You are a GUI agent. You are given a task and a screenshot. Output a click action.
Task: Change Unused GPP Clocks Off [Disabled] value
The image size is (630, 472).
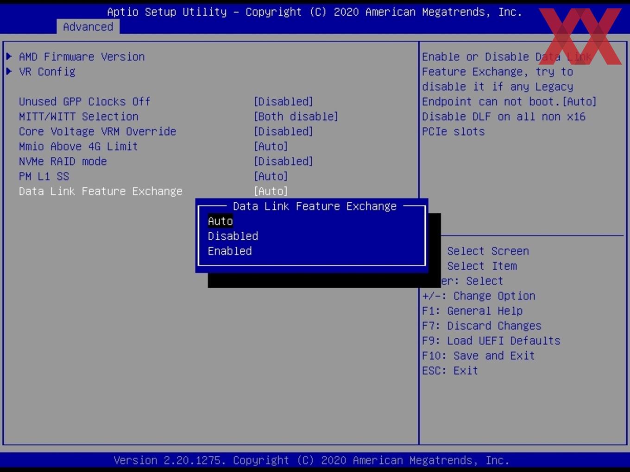point(283,101)
